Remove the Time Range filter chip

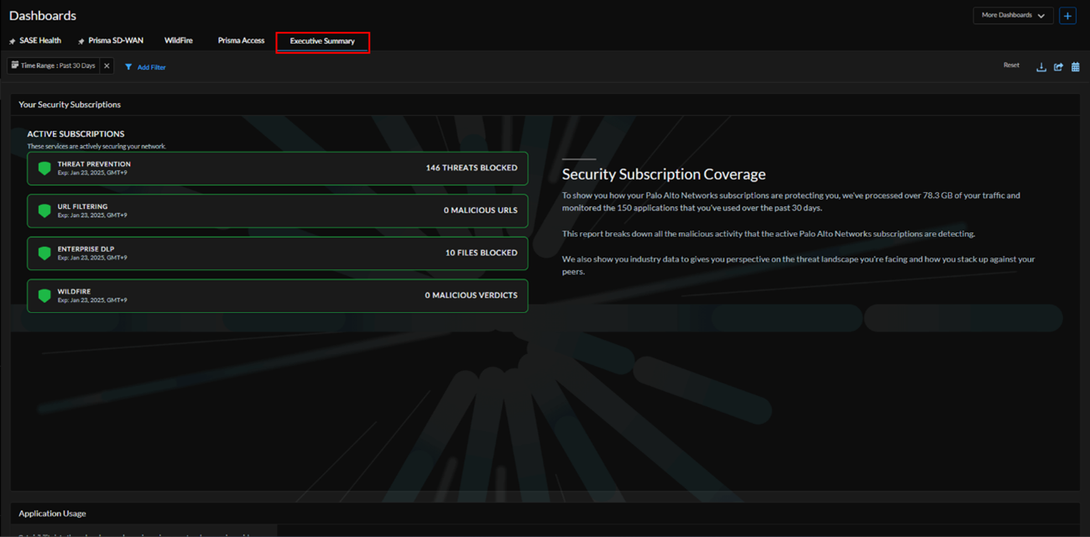tap(107, 65)
